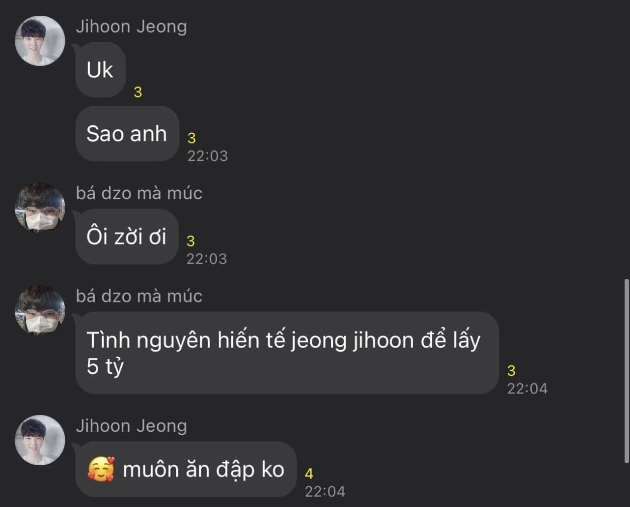The image size is (630, 507).
Task: Select the "muôn ăn đập ko" message
Action: 186,469
